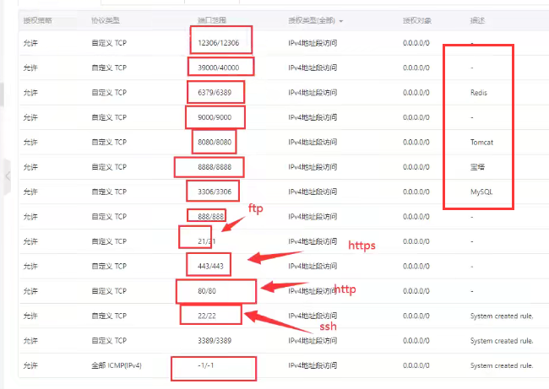Screen dimensions: 549x389
Task: Click the 全部 ICMP(IPv4) protocol cell
Action: (x=118, y=365)
